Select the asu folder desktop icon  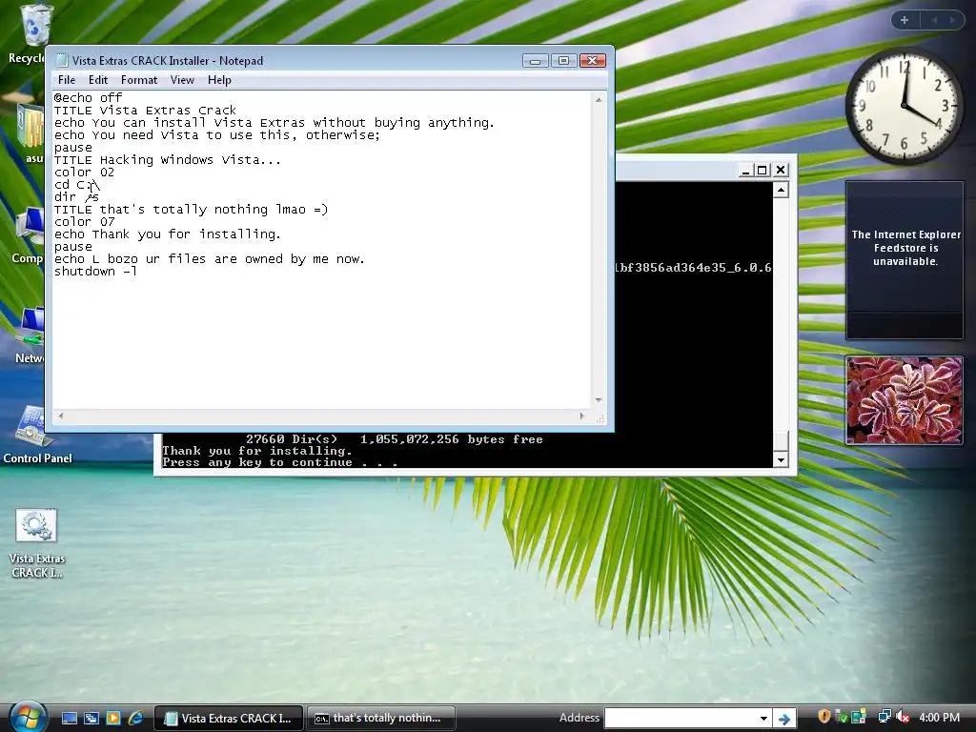(x=30, y=133)
